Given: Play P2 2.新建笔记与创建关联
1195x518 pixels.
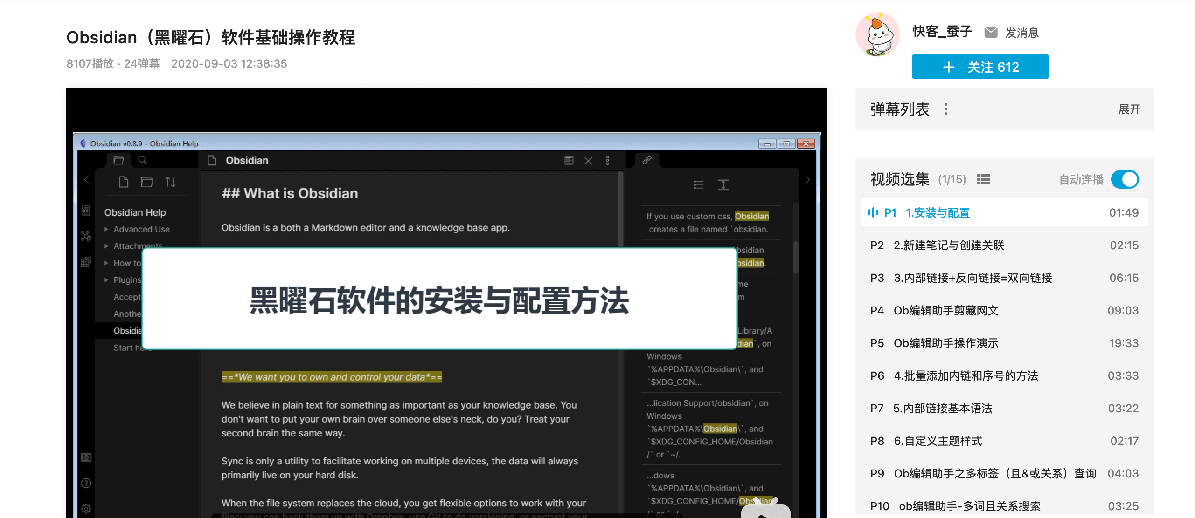Looking at the screenshot, I should click(1004, 245).
